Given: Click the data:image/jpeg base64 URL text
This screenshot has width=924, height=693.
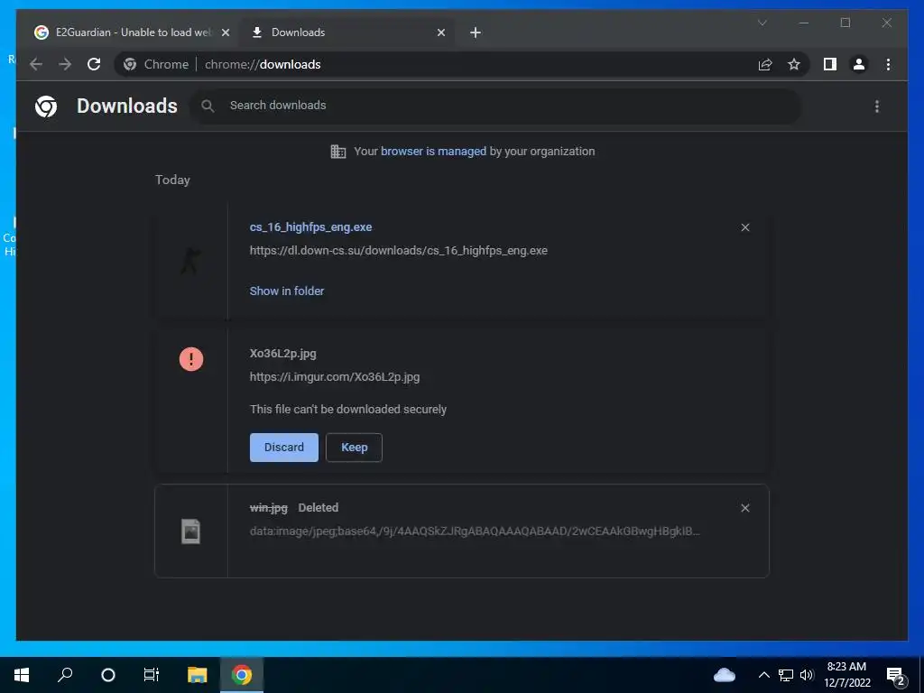Looking at the screenshot, I should pos(475,531).
